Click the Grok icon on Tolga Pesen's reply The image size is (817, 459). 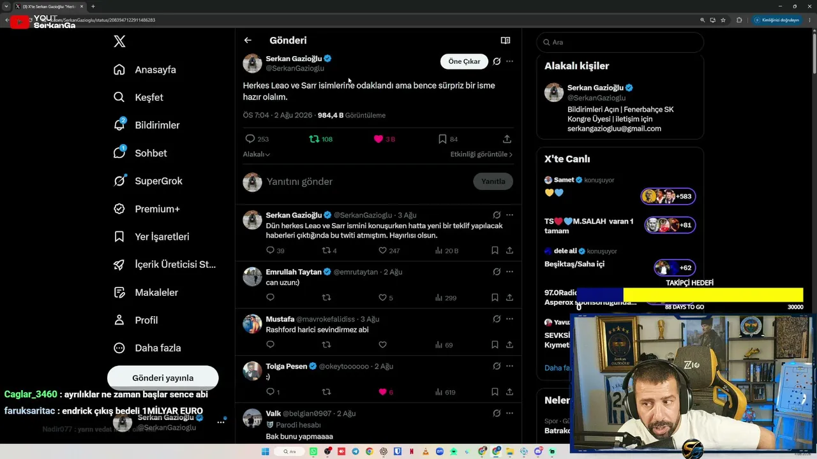click(x=497, y=366)
